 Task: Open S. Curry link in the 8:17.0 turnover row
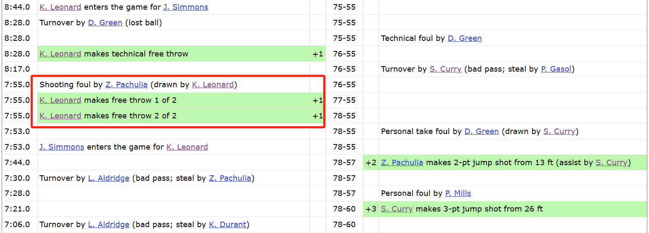445,69
